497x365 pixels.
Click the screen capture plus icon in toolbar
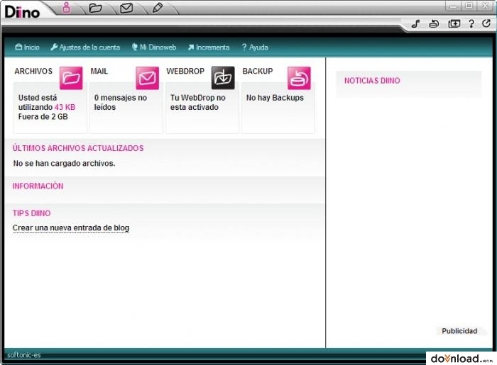[454, 23]
